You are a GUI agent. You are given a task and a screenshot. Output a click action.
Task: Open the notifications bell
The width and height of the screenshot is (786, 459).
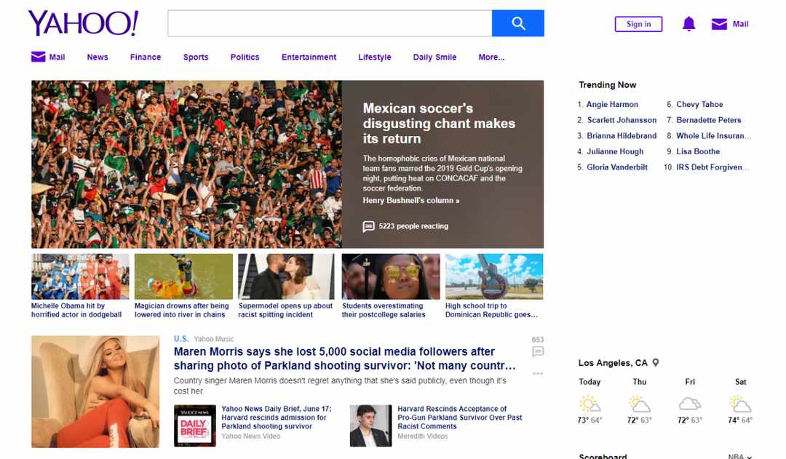click(688, 23)
